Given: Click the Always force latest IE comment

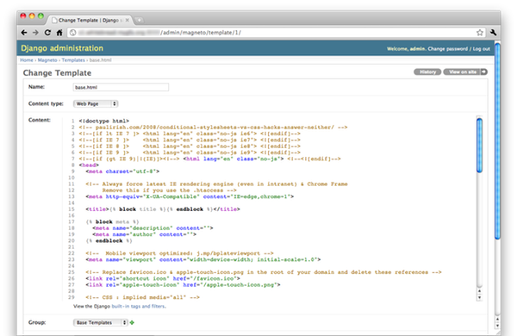Looking at the screenshot, I should point(216,184).
